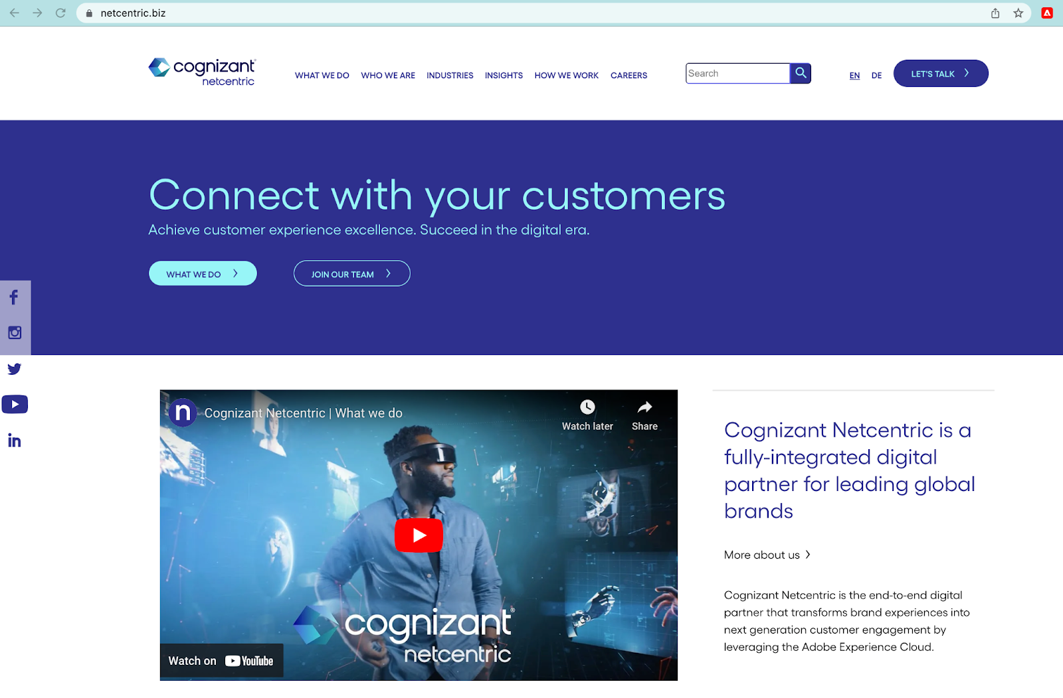Screen dimensions: 1063x698
Task: Switch language to DE
Action: coord(877,76)
